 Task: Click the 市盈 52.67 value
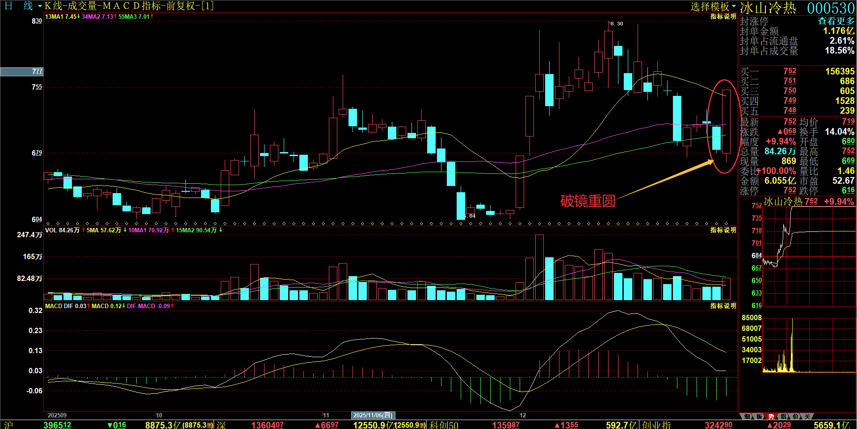[843, 181]
